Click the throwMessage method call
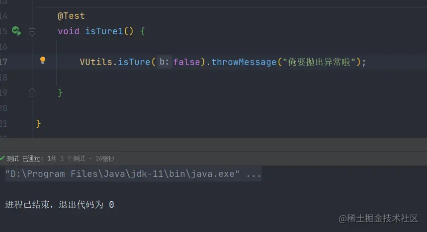 [x=244, y=62]
